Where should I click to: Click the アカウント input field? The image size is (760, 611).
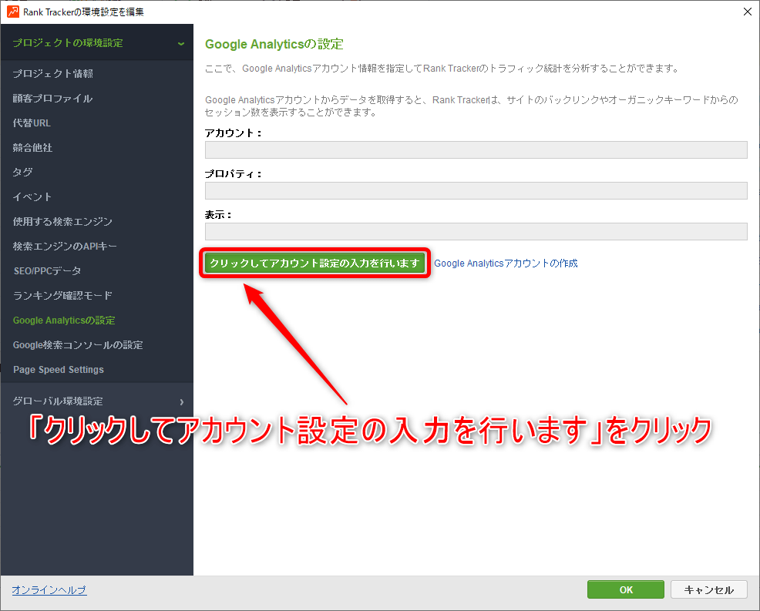[476, 149]
